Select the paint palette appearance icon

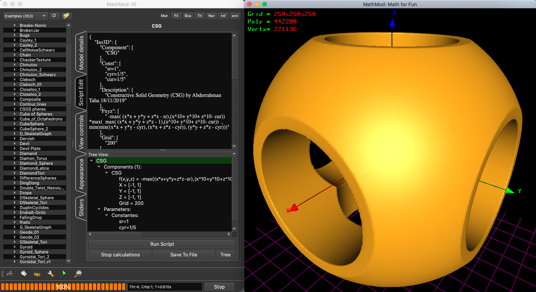pos(37,274)
